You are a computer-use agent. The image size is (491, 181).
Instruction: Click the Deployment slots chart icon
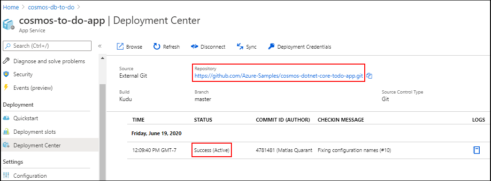6,132
